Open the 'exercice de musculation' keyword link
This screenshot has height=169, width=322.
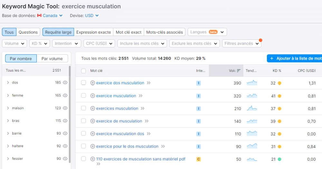(x=119, y=121)
